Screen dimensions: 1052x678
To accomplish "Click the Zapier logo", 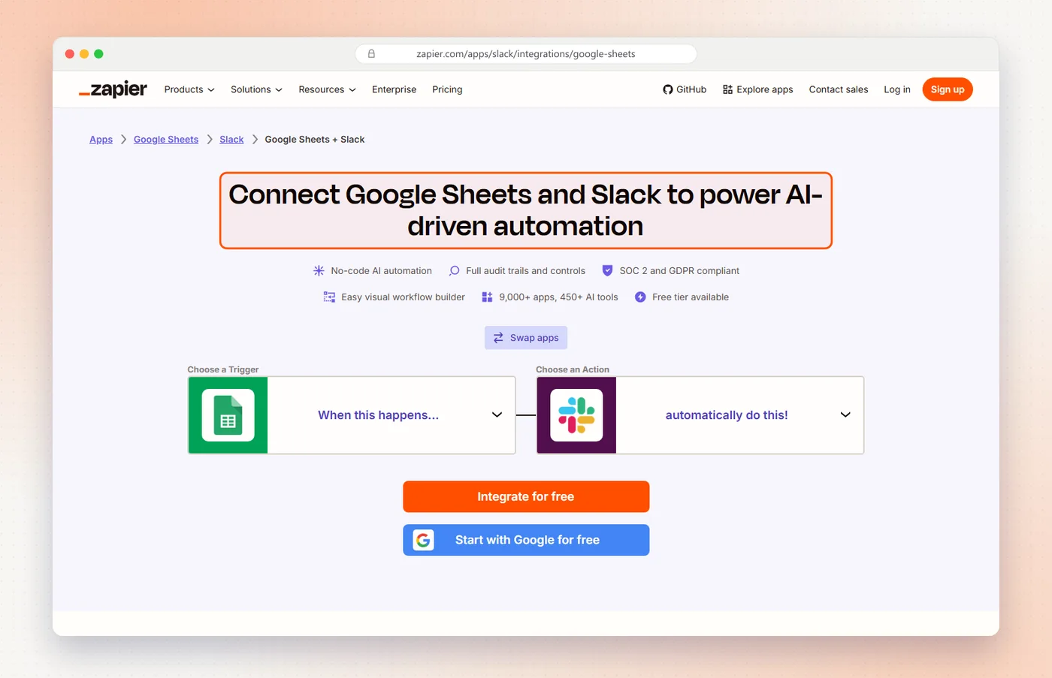I will (x=113, y=89).
